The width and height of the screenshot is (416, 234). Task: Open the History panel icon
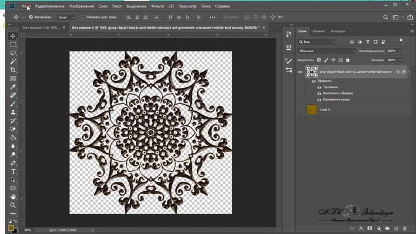coord(289,34)
